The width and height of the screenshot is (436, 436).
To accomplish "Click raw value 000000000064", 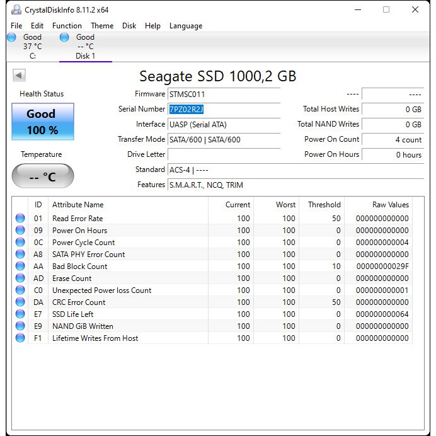I will point(382,314).
